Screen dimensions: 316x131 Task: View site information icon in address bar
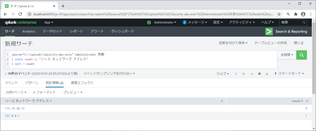point(29,14)
